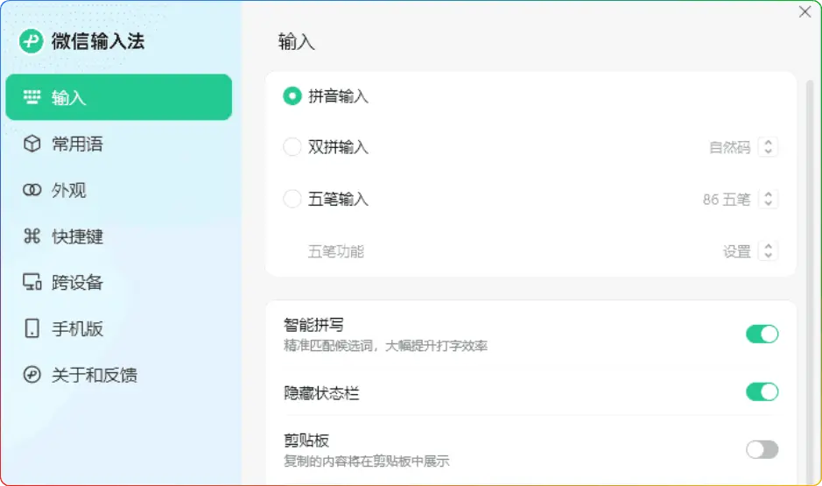Enable the 剪贴板 toggle
822x486 pixels.
[x=762, y=449]
